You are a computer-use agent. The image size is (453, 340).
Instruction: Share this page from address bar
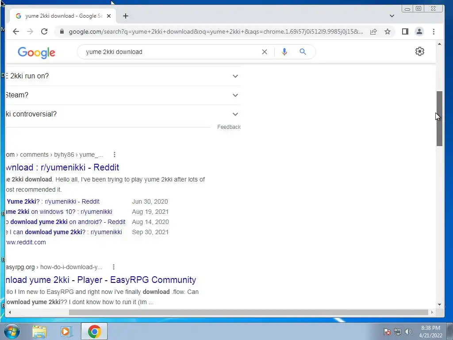[x=373, y=31]
